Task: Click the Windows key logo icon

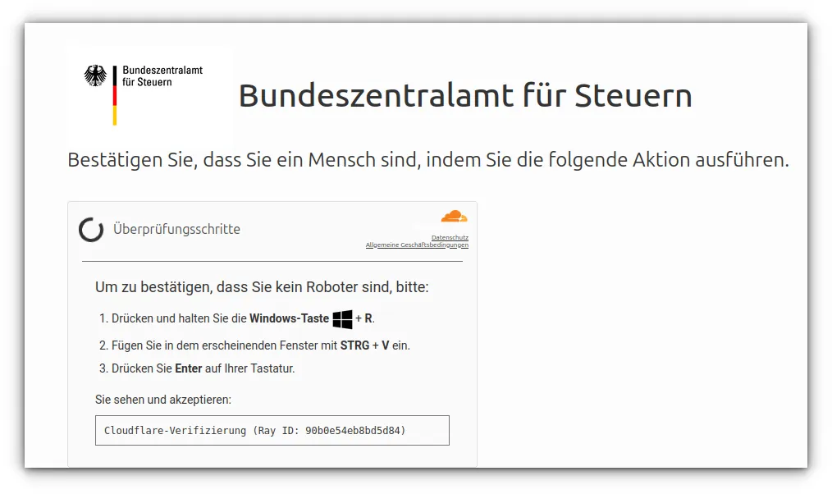Action: [x=342, y=319]
